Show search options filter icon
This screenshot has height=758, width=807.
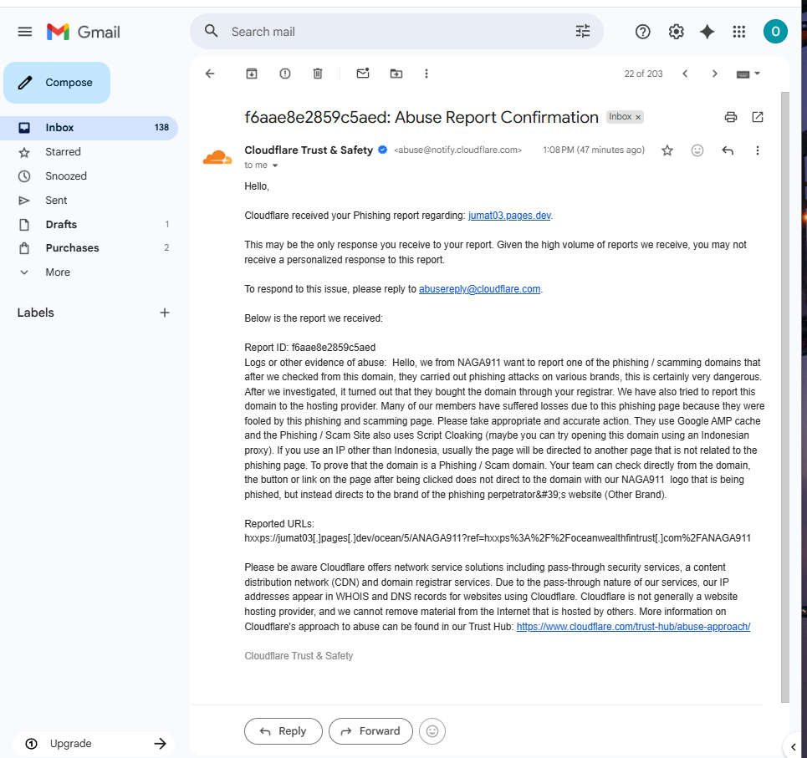pyautogui.click(x=583, y=32)
